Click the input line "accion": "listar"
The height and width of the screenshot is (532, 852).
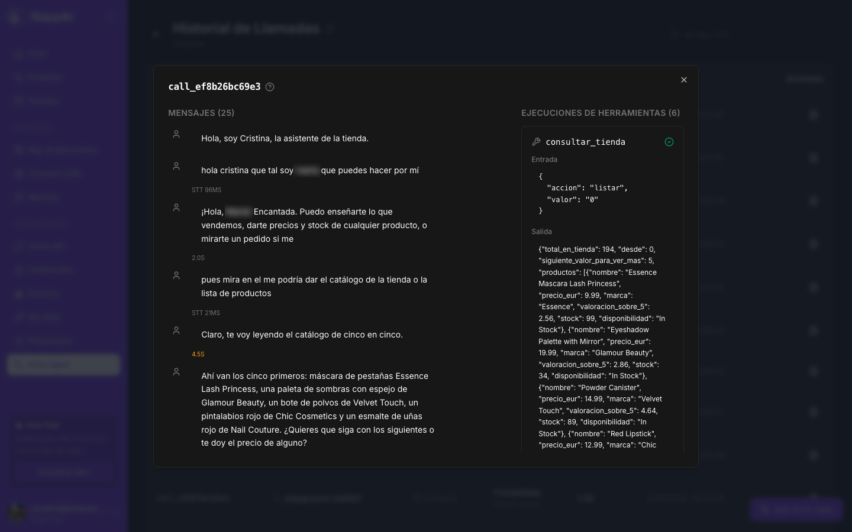tap(587, 188)
